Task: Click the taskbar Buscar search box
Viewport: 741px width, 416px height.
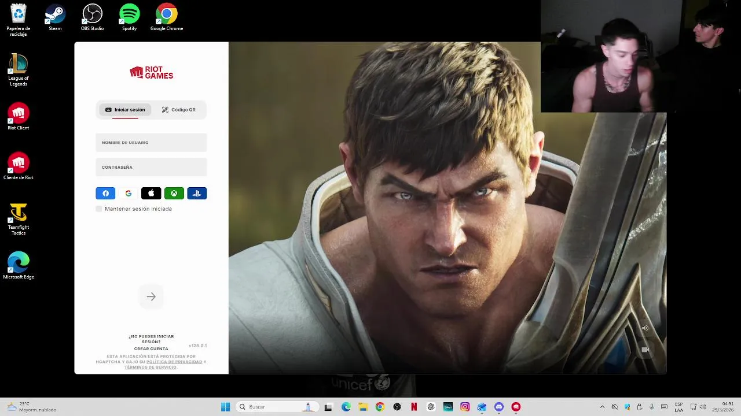Action: point(277,407)
